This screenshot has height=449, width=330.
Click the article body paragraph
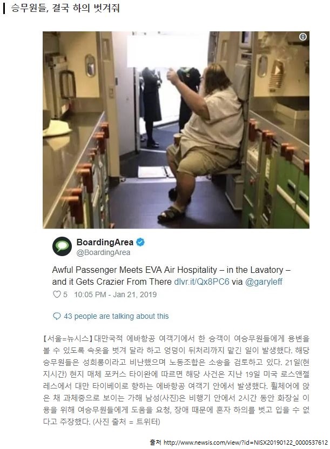pyautogui.click(x=176, y=380)
